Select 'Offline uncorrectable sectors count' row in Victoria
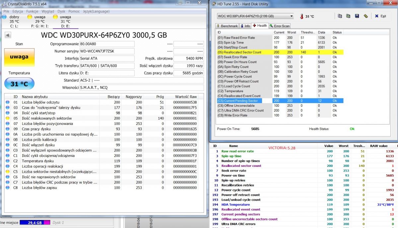Viewport: 398px width, 228px height. [303, 219]
